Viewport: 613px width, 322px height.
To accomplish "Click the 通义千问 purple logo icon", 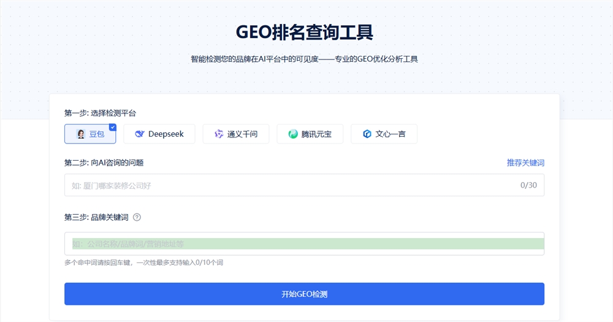I will click(219, 134).
